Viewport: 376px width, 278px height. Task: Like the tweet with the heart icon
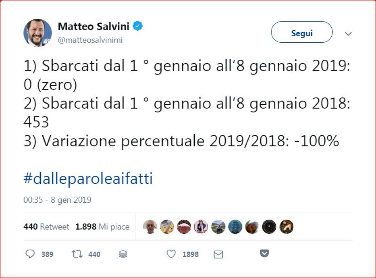point(171,254)
